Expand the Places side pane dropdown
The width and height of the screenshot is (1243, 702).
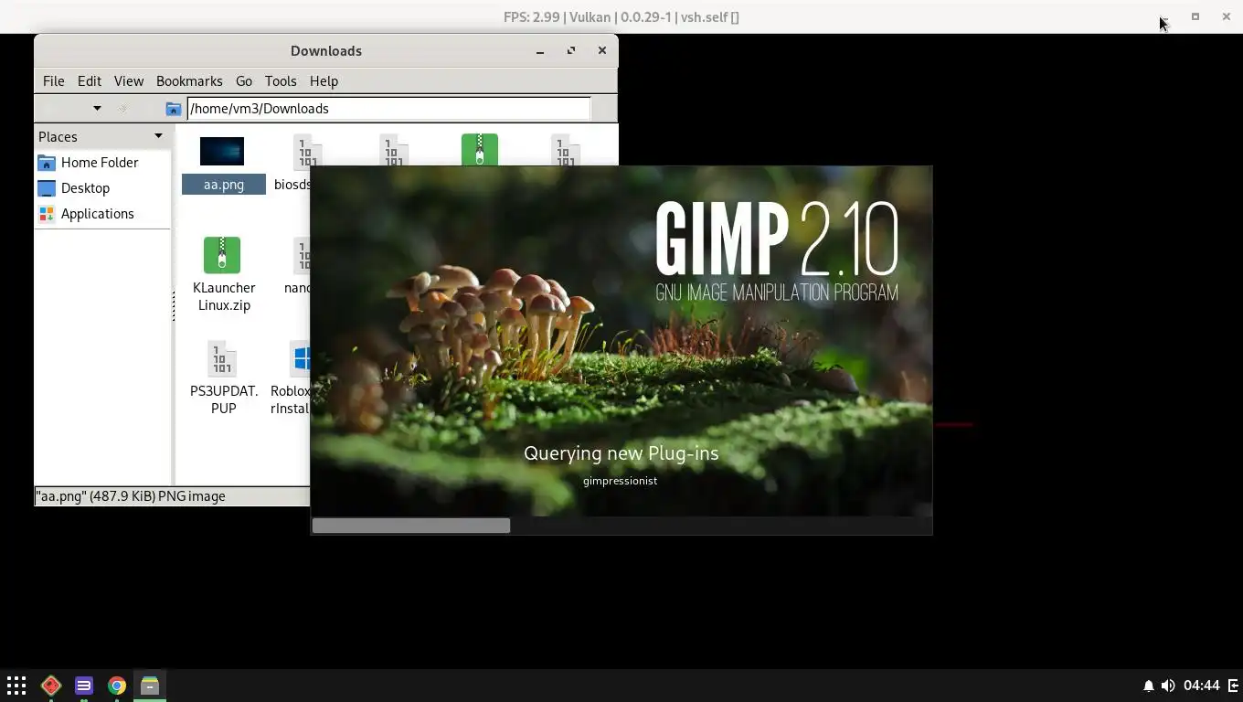(x=158, y=136)
